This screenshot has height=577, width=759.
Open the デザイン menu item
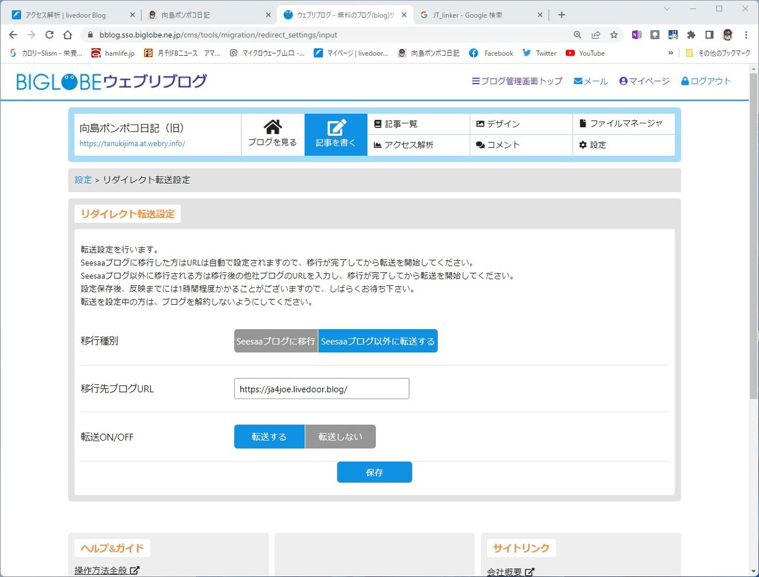(521, 124)
